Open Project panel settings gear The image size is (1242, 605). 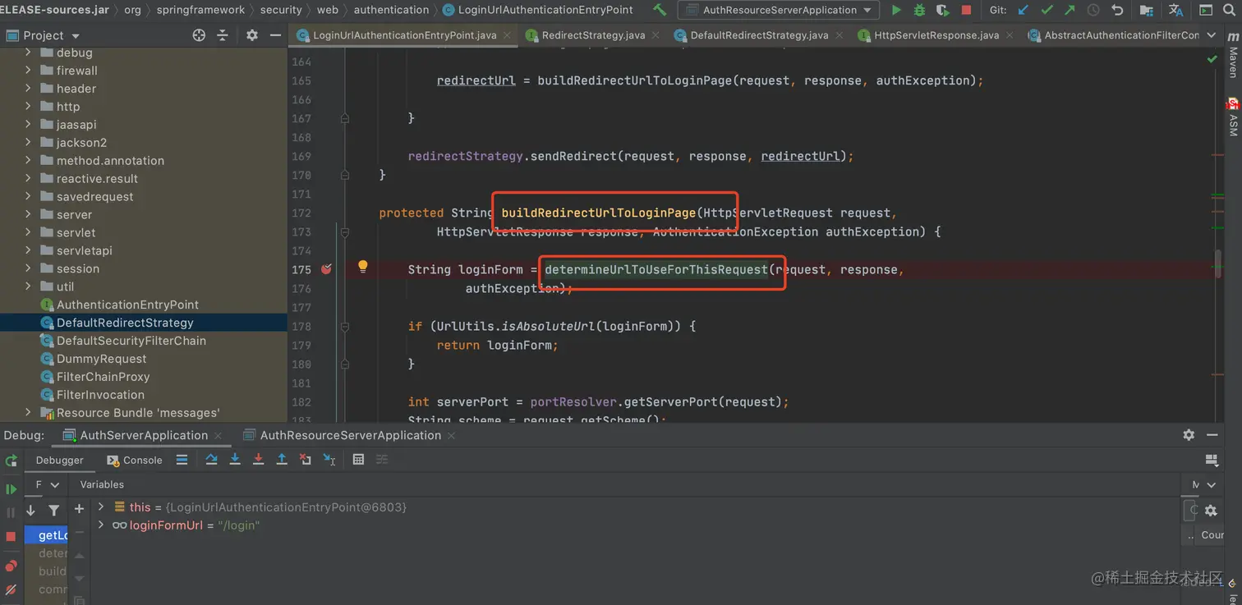(252, 35)
